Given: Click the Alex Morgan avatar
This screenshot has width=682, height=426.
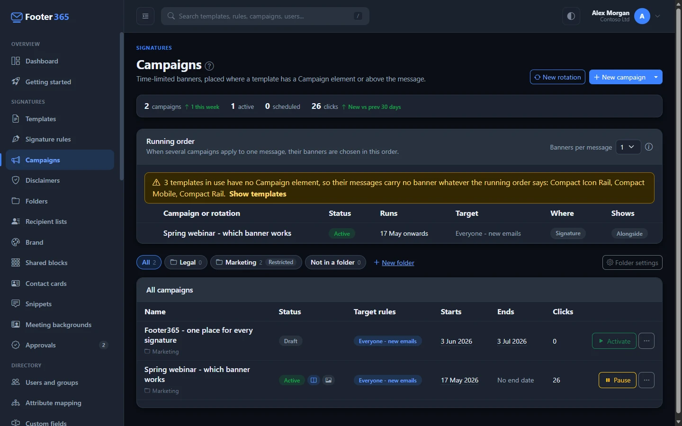Looking at the screenshot, I should [642, 16].
